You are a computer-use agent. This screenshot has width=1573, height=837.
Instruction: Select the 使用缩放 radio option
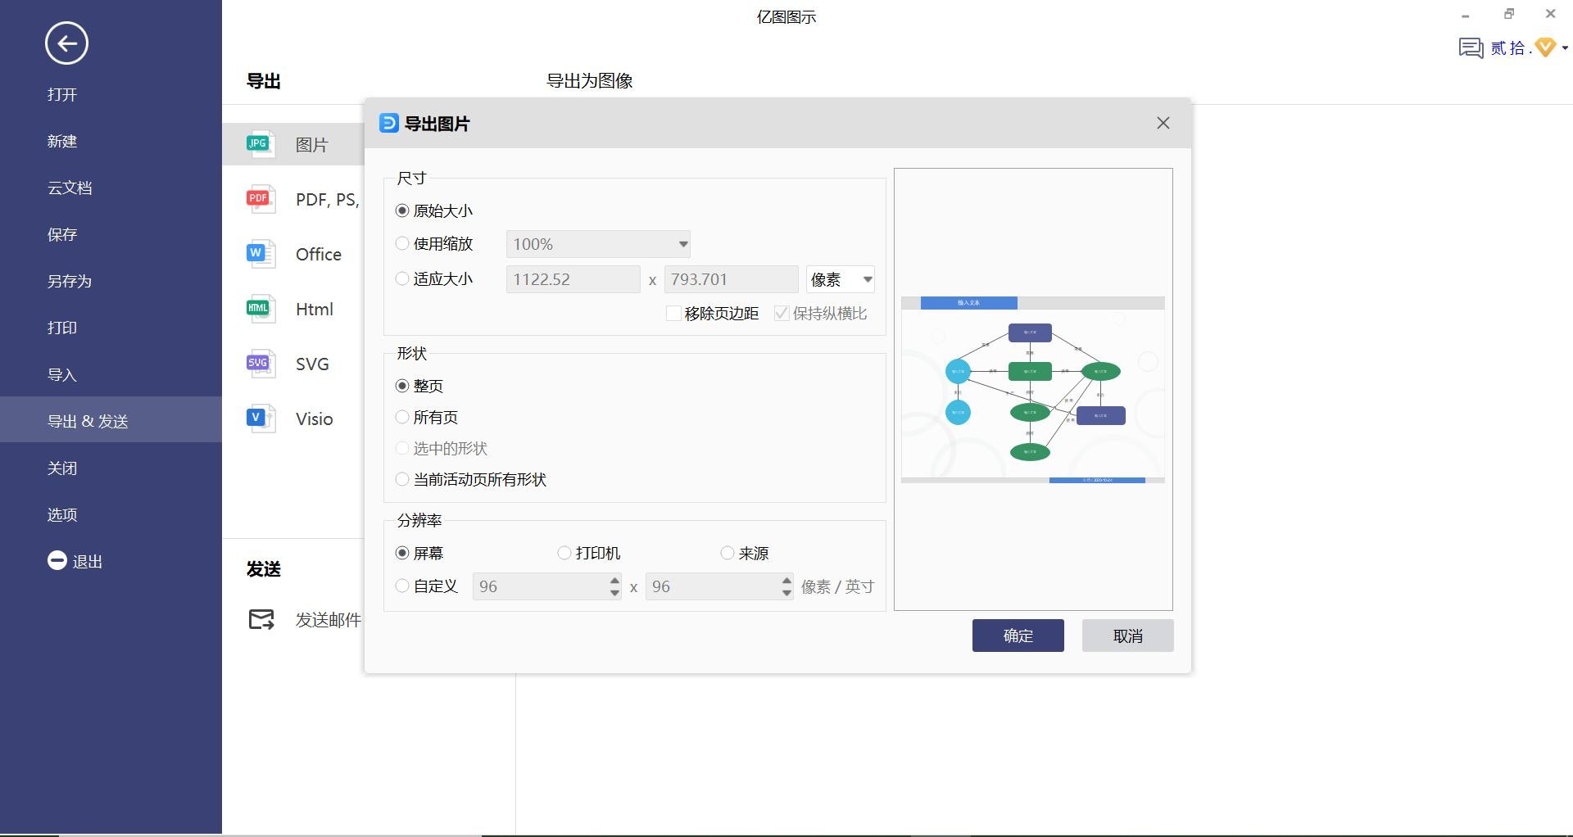402,244
